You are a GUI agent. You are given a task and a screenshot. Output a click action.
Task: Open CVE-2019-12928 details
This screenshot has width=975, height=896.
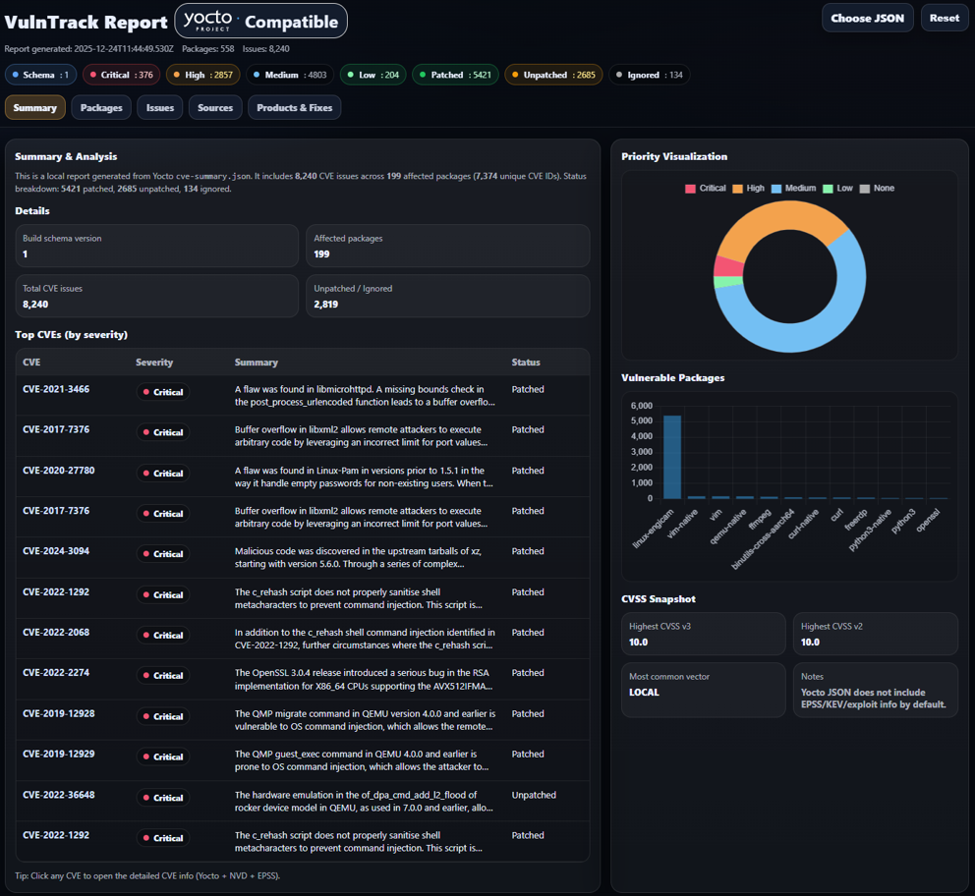point(58,713)
